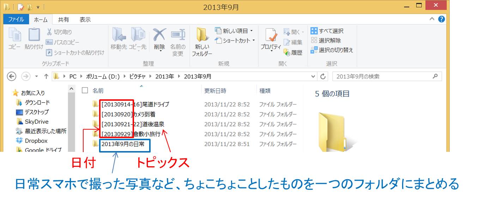This screenshot has height=199, width=480.
Task: Open 最近表示した場所 in the navigation pane
Action: click(x=41, y=131)
